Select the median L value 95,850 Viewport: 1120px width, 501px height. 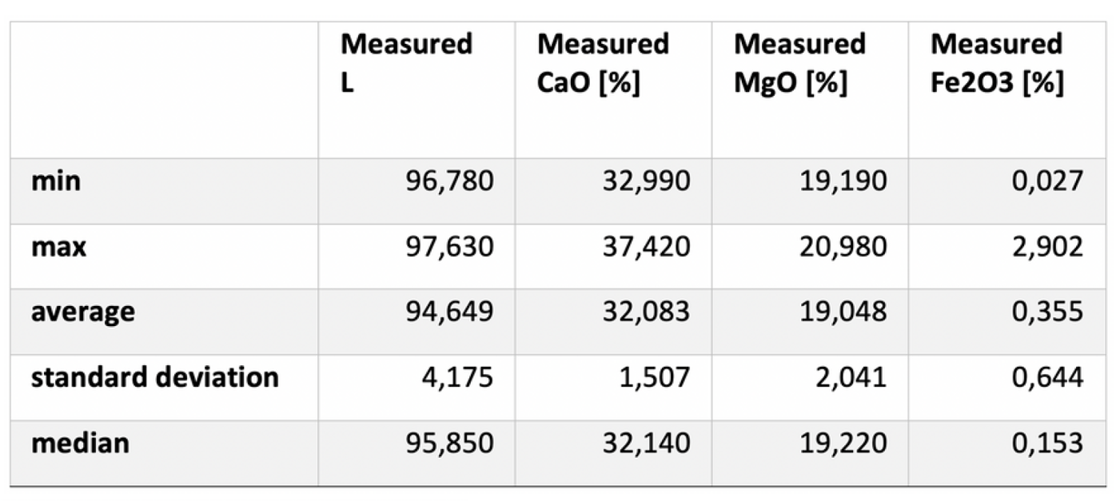click(x=449, y=442)
